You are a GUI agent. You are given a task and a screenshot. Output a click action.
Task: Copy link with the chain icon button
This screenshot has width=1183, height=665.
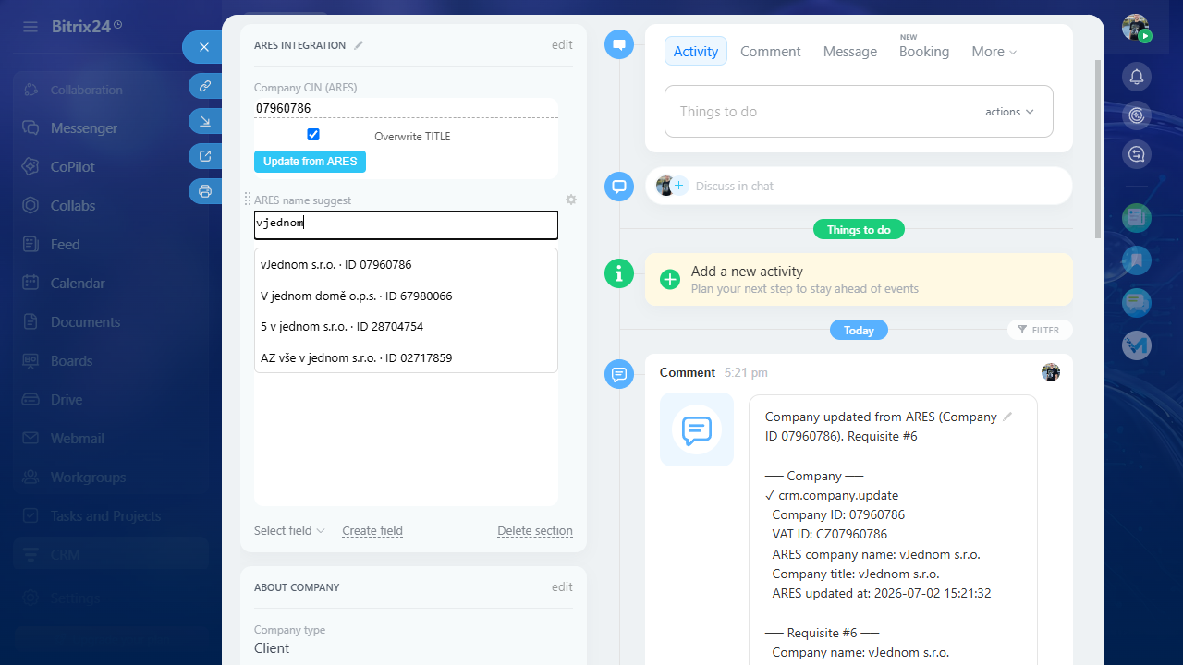(x=204, y=86)
